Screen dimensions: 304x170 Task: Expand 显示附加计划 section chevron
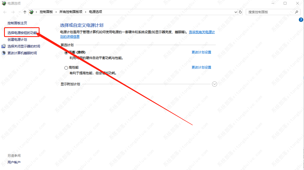(214, 84)
